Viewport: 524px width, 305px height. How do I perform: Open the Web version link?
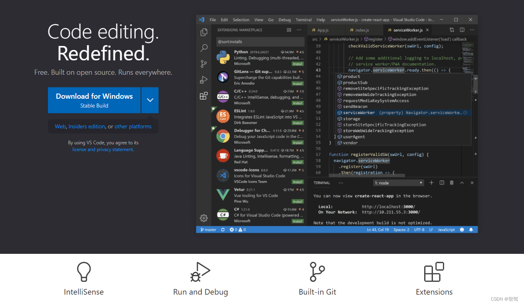60,126
